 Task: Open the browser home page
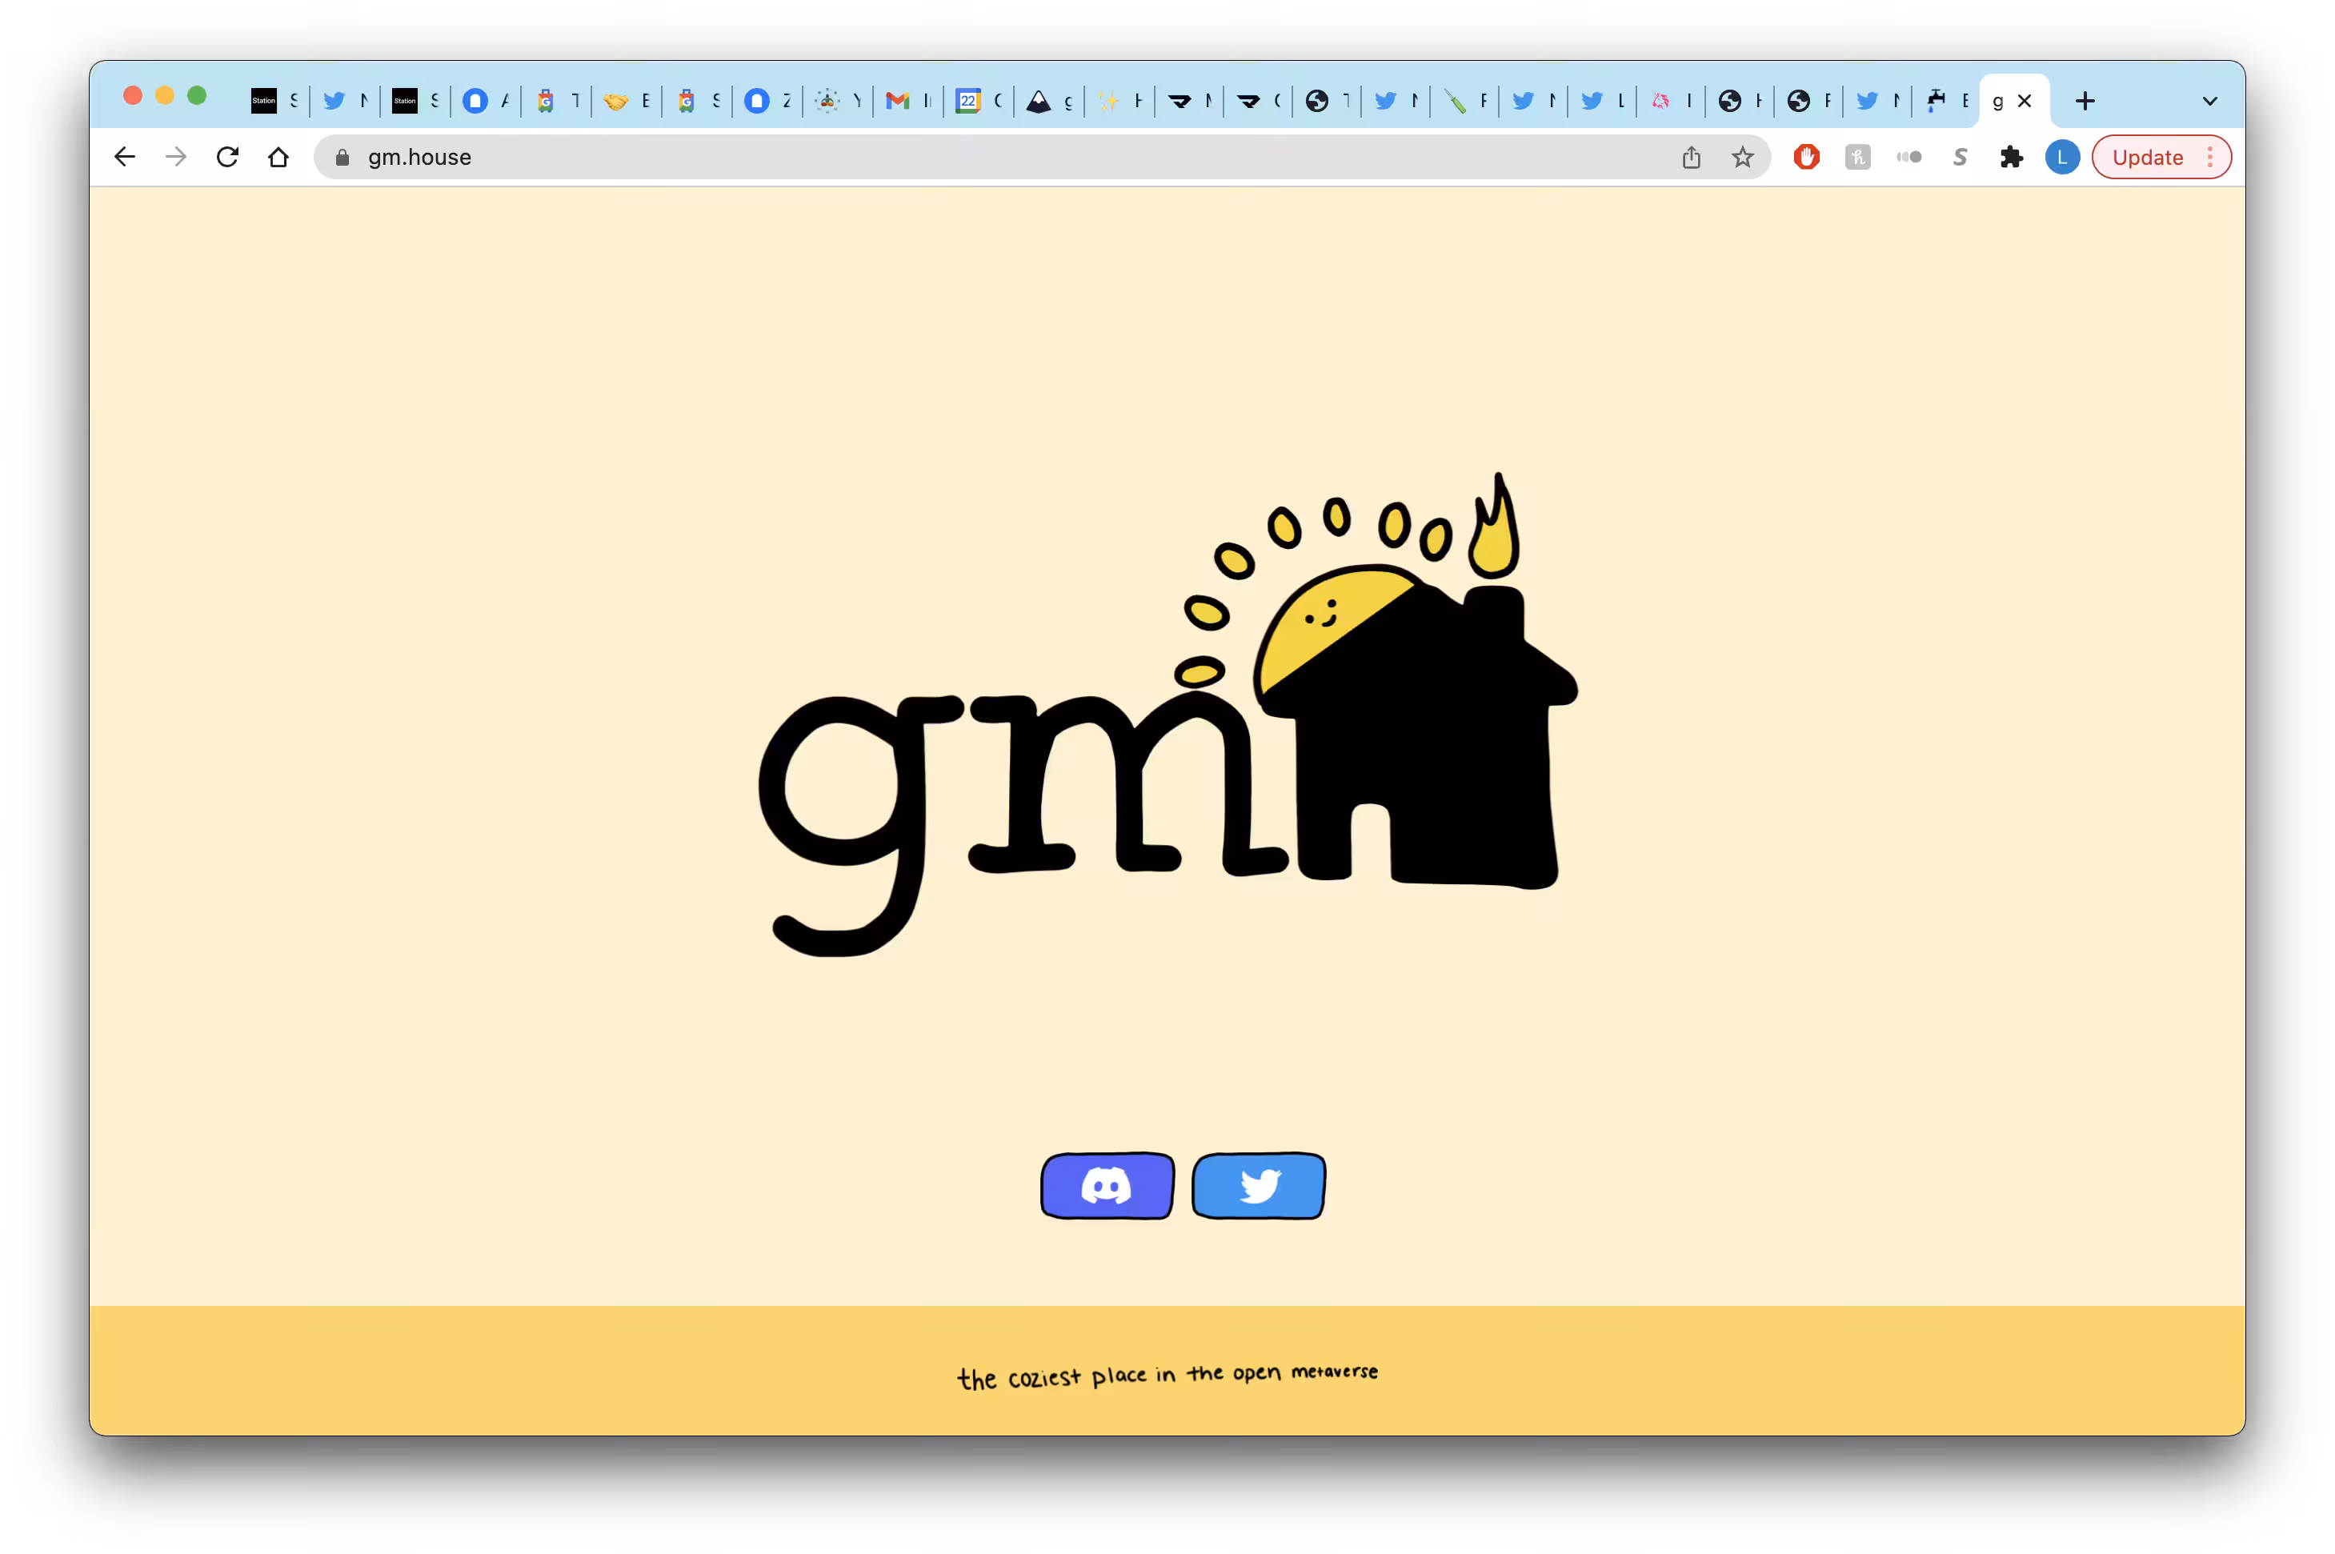click(278, 157)
